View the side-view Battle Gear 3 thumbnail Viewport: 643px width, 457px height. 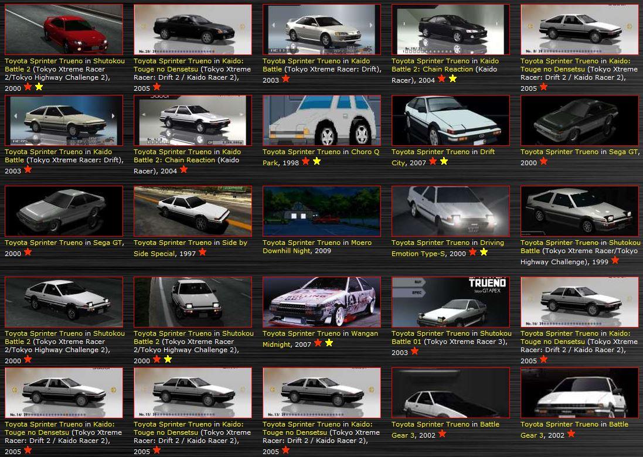[x=451, y=393]
